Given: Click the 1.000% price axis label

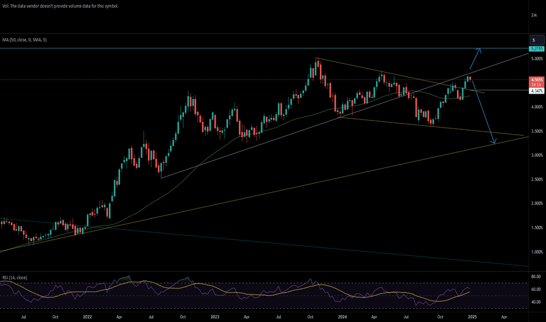Looking at the screenshot, I should pos(537,252).
